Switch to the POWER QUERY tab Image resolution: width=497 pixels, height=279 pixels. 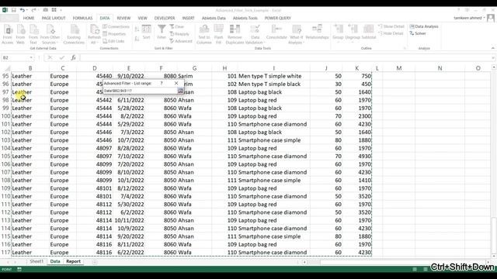coord(278,18)
